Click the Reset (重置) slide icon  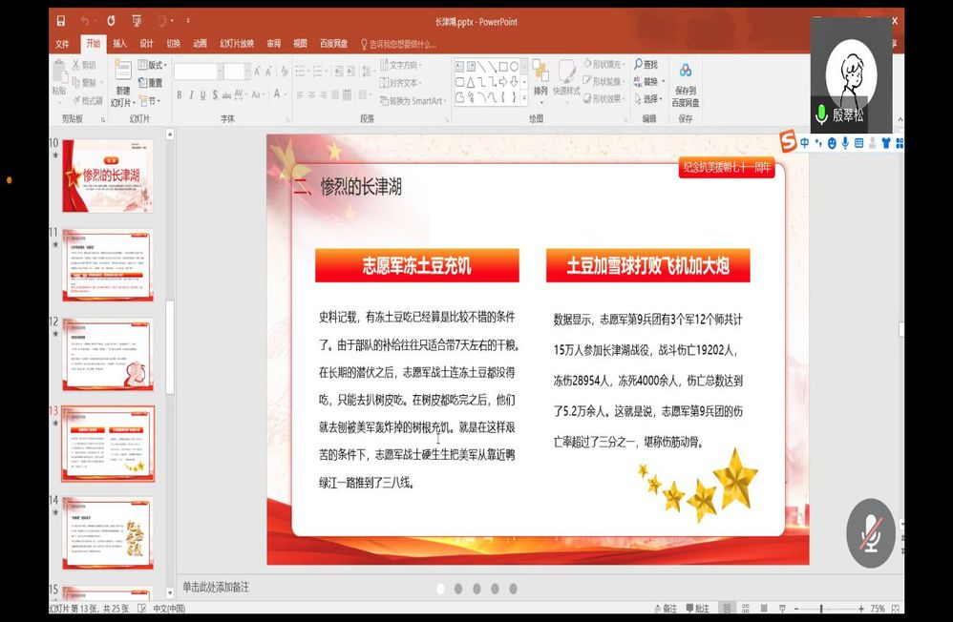coord(149,83)
